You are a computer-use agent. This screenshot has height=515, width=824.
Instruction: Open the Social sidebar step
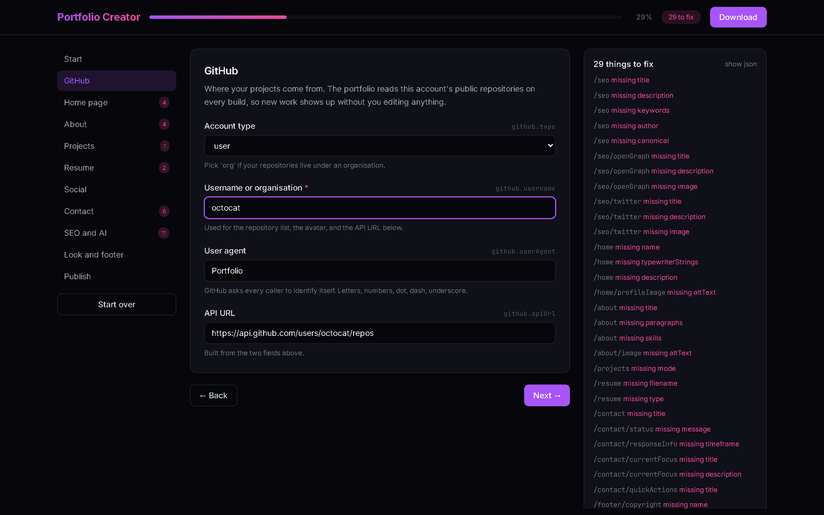[x=116, y=189]
